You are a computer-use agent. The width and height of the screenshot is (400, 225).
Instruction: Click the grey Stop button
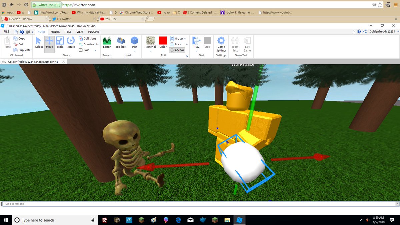tap(207, 43)
